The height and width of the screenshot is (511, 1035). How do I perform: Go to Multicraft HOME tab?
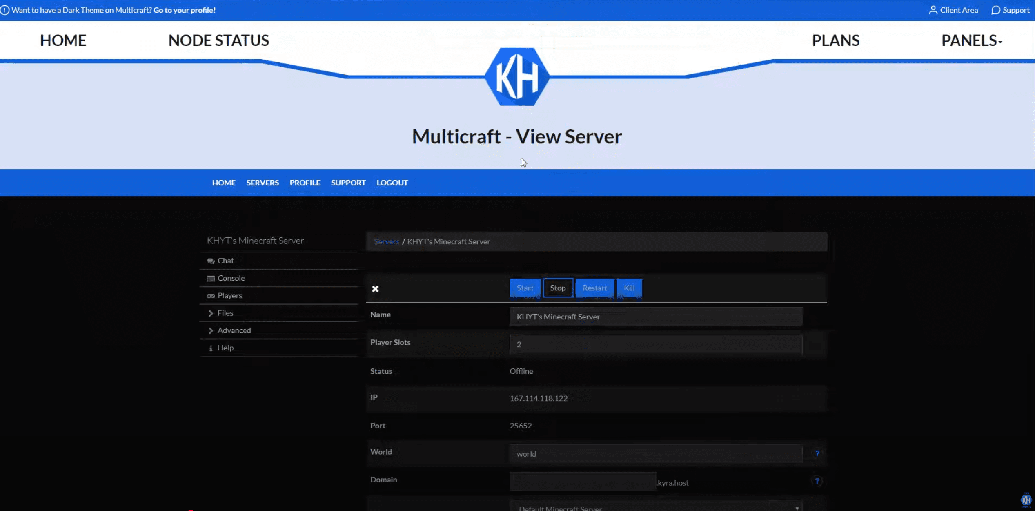pos(224,183)
